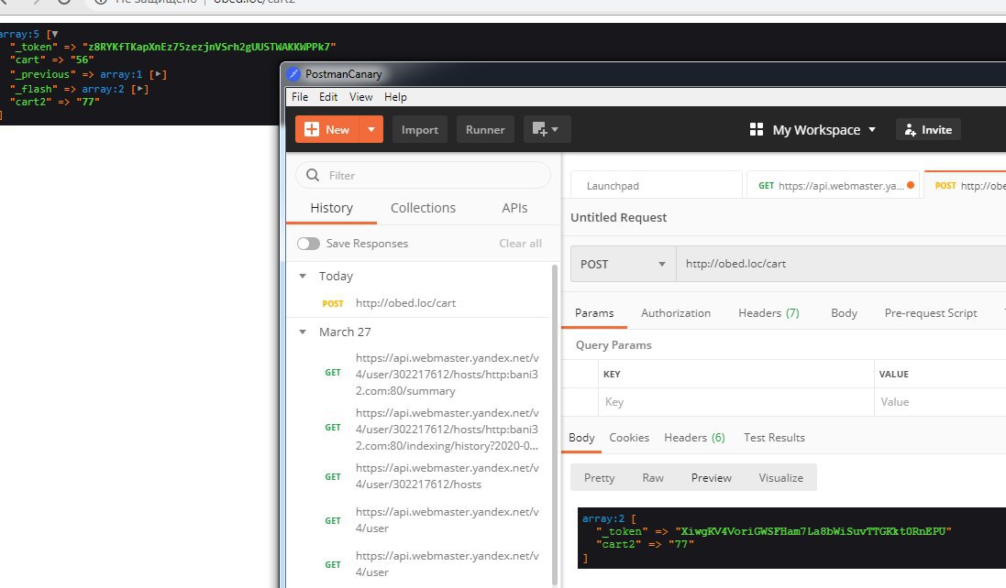
Task: Select the response Body tab
Action: (x=581, y=438)
